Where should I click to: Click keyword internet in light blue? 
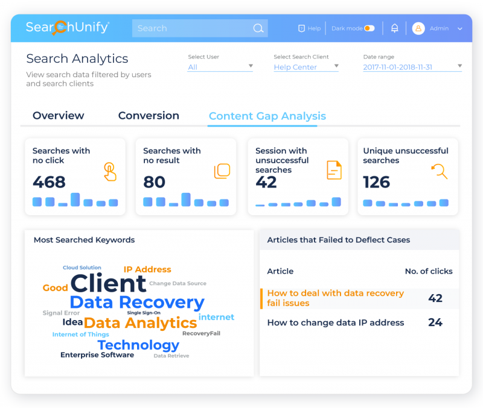[x=216, y=317]
